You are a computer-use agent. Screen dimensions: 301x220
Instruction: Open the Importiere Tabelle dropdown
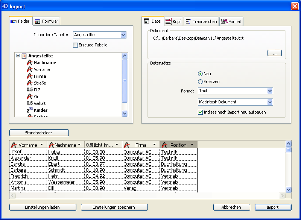click(x=123, y=35)
